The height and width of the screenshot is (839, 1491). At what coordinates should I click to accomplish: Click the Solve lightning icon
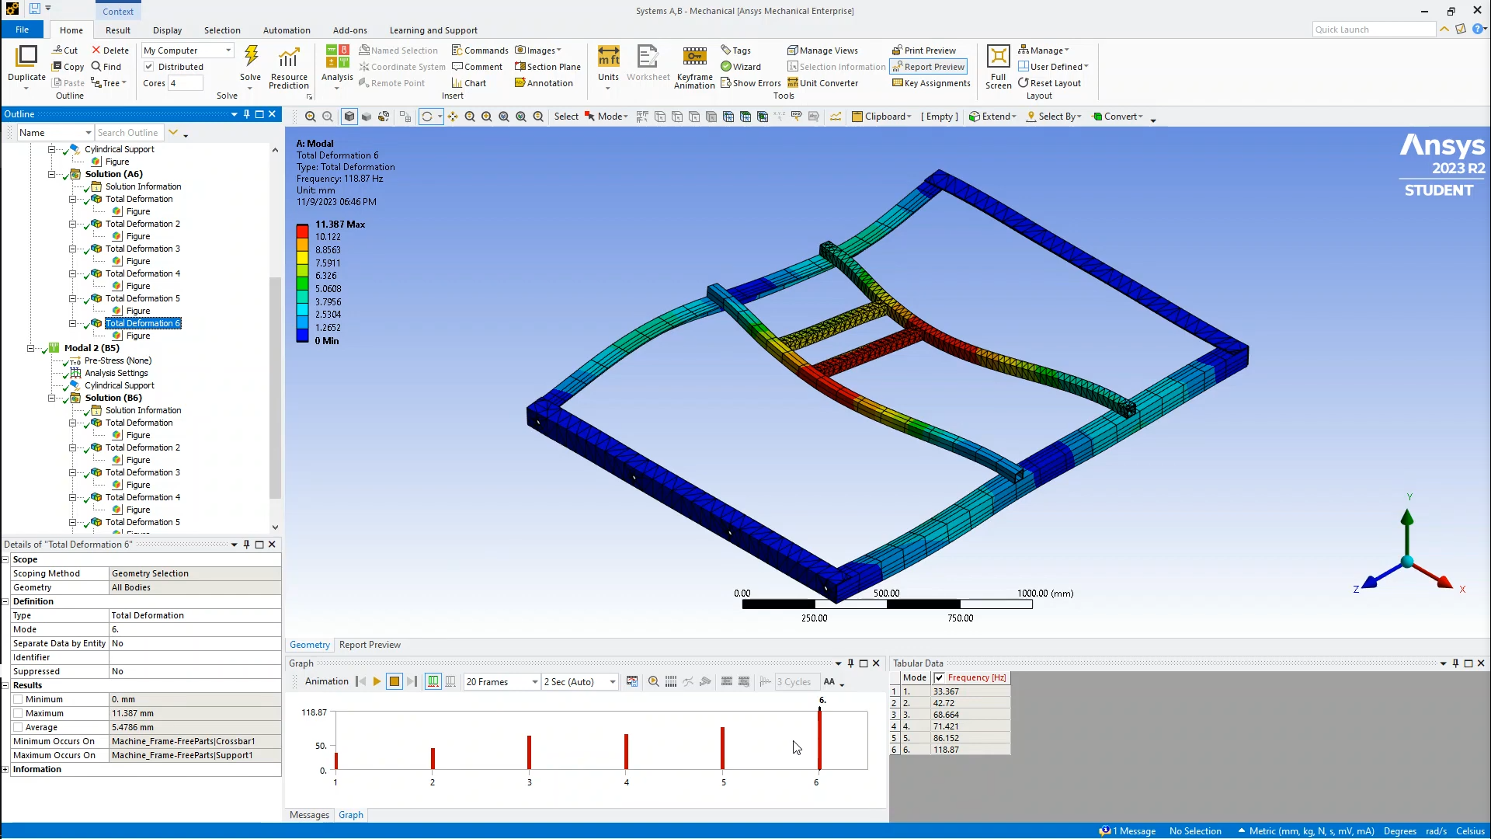pos(251,57)
